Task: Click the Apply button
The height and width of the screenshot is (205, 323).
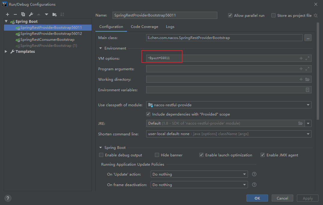Action: click(308, 198)
